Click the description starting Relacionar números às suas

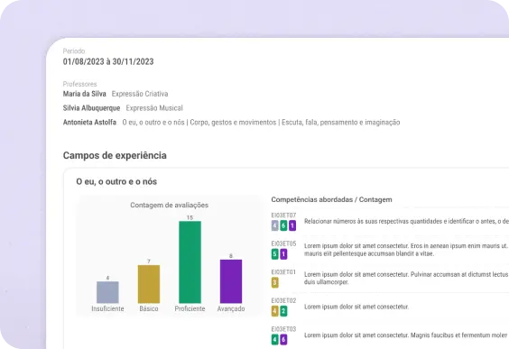(406, 221)
